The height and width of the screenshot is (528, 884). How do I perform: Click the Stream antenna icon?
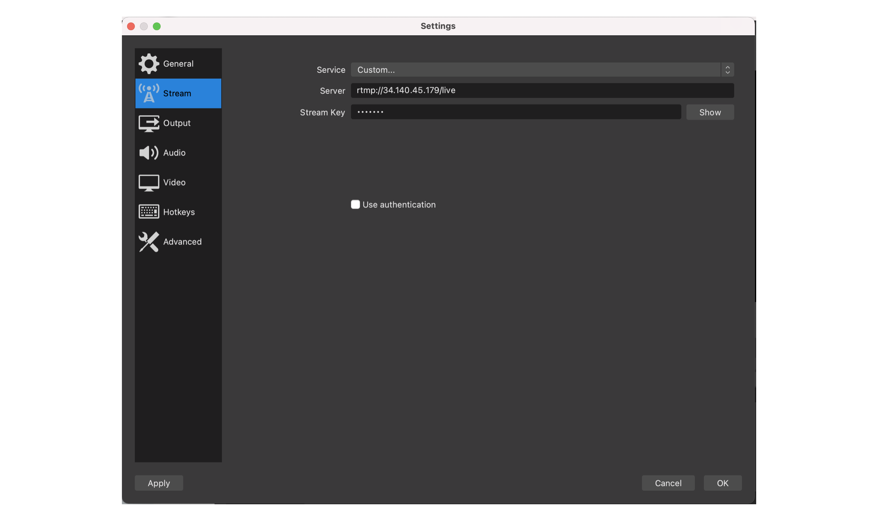pyautogui.click(x=148, y=93)
